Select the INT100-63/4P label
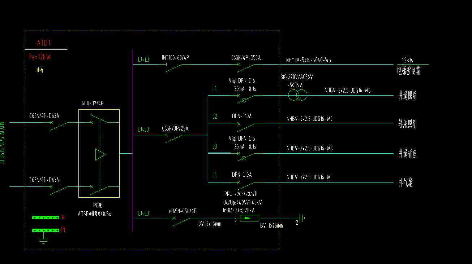The height and width of the screenshot is (264, 472). point(175,57)
